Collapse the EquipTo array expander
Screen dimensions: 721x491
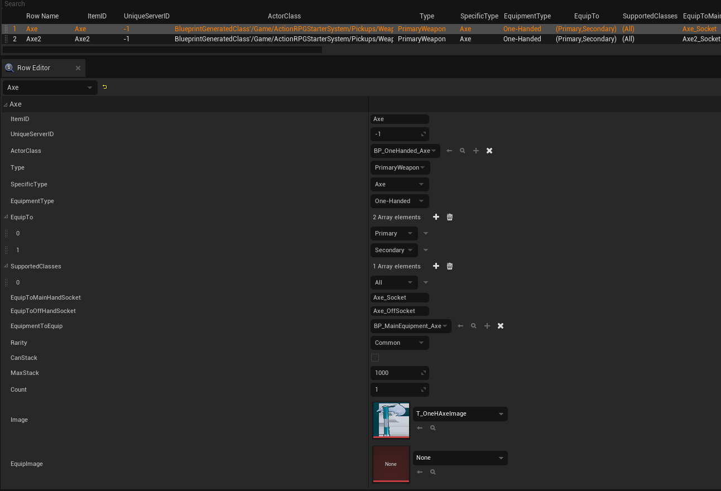pyautogui.click(x=6, y=217)
